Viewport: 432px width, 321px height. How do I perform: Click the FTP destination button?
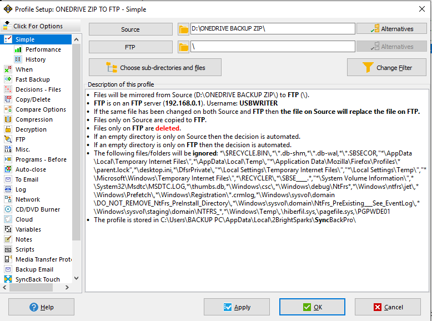click(x=130, y=47)
